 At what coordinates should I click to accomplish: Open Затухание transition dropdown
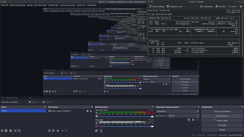tap(177, 111)
